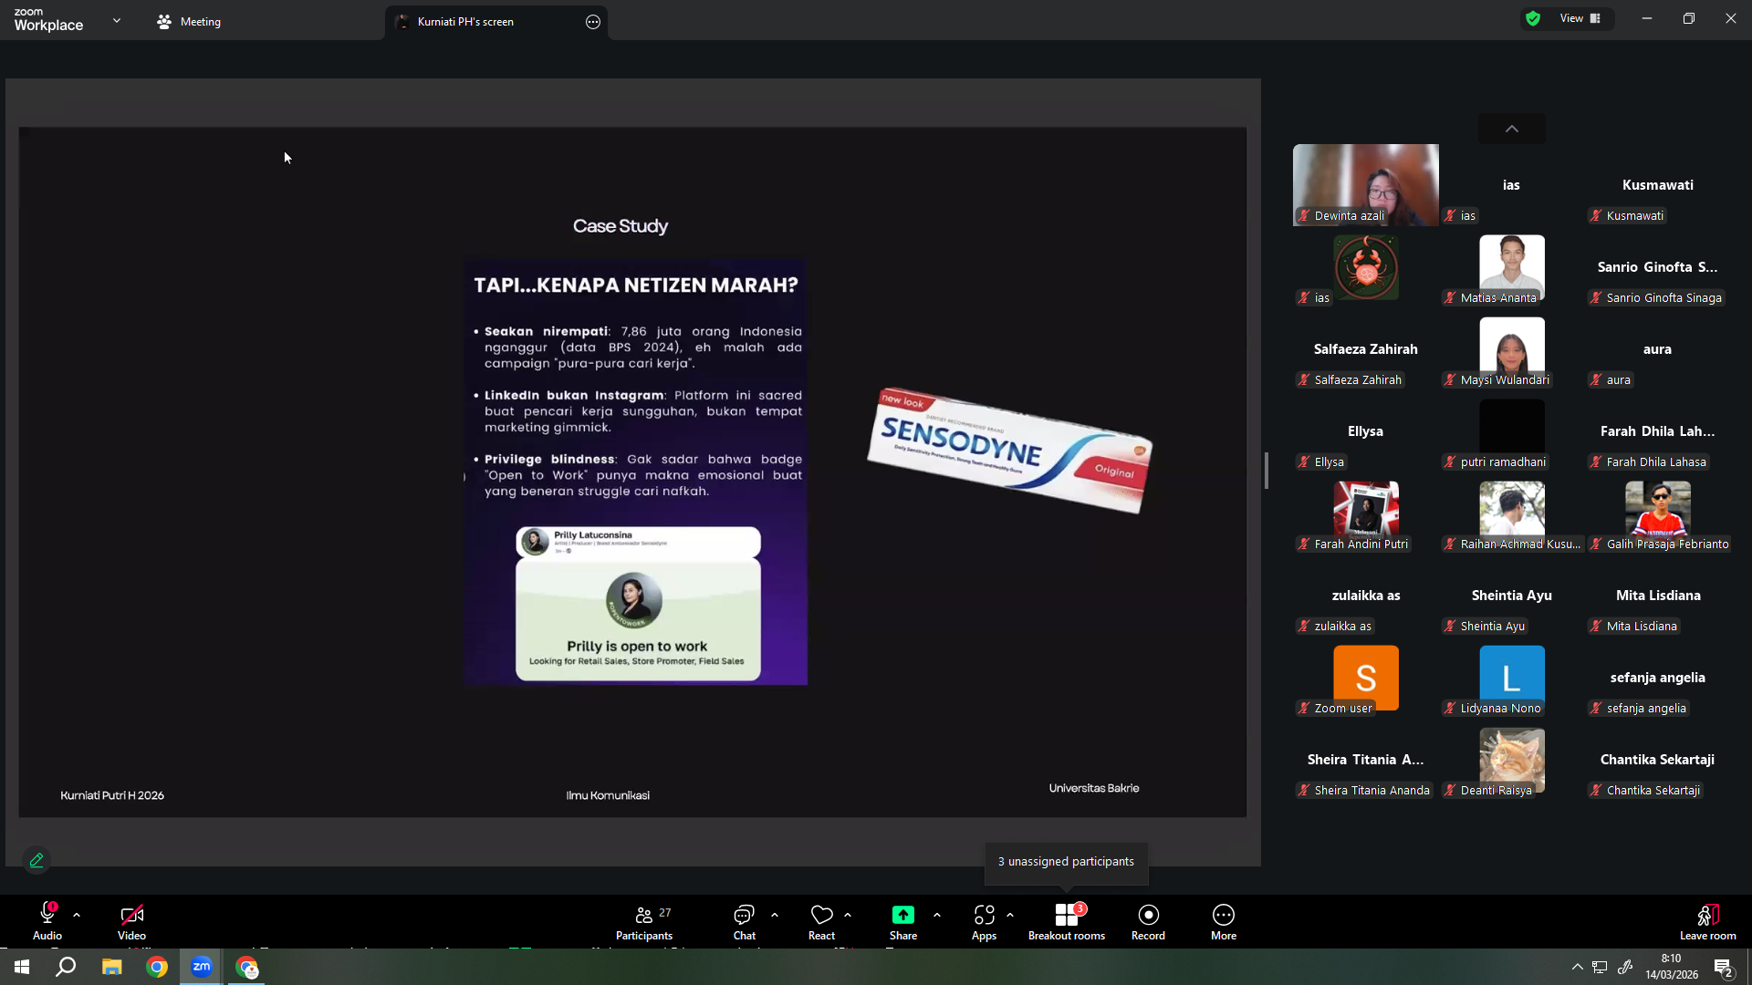Image resolution: width=1752 pixels, height=985 pixels.
Task: Click the Prilly is open to work card
Action: click(x=638, y=618)
